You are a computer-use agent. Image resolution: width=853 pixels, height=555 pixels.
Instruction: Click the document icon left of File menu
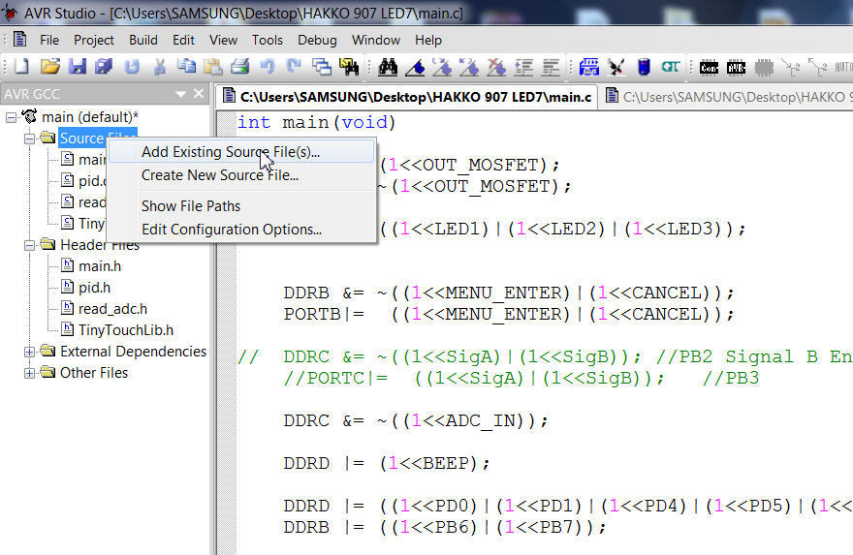tap(20, 40)
